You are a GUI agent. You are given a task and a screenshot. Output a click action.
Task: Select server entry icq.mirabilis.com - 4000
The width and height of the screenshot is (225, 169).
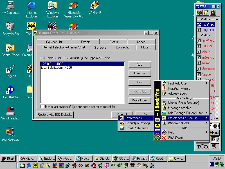[x=82, y=68]
